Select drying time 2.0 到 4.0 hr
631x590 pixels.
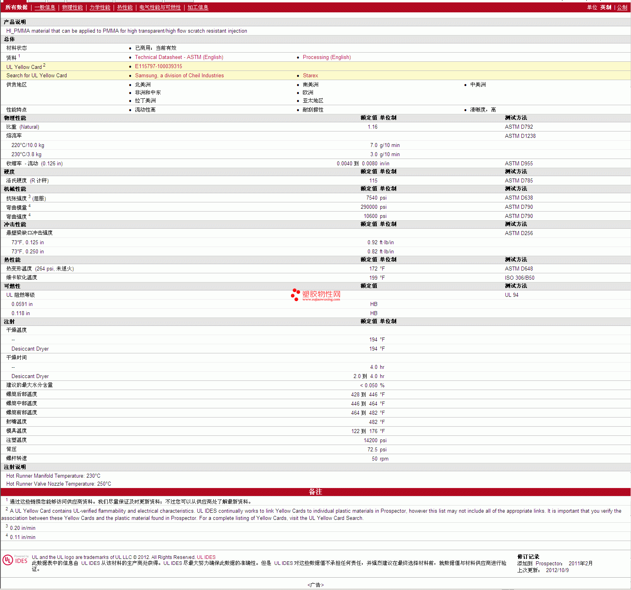point(369,376)
